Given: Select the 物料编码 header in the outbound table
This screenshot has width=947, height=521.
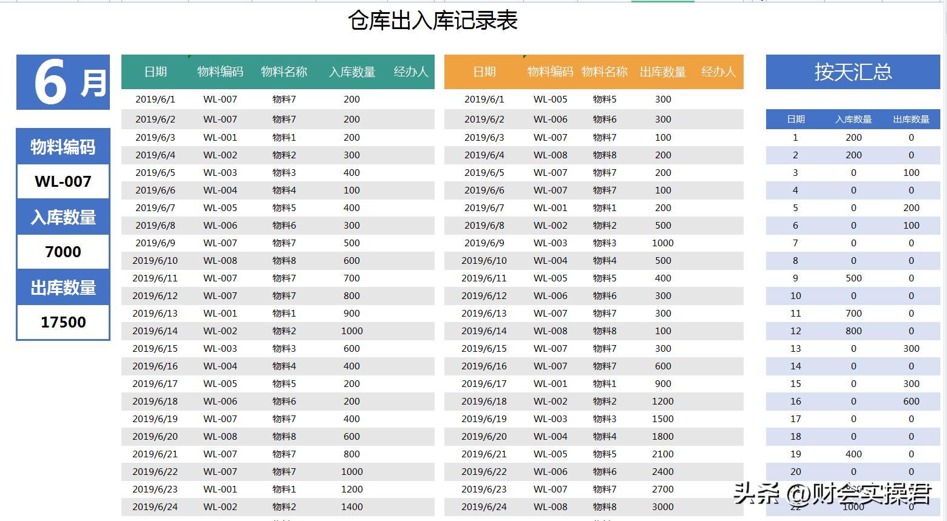Looking at the screenshot, I should coord(550,72).
